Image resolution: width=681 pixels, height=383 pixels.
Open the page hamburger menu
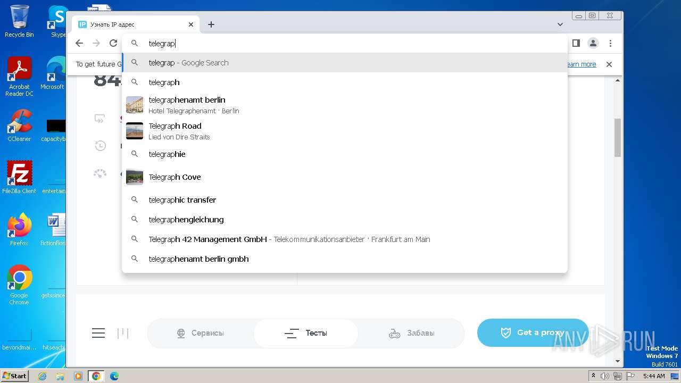(x=98, y=333)
